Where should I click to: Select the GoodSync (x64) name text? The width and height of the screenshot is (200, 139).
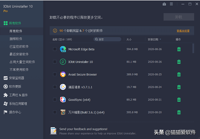coord(79,100)
